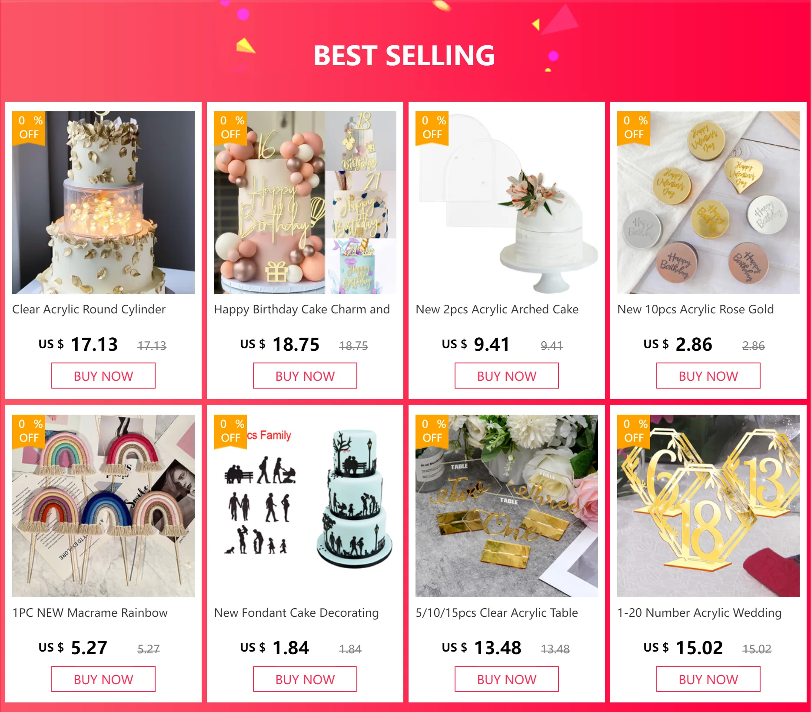Buy the 15.02 Number Acrylic Wedding item
The width and height of the screenshot is (811, 712).
[708, 679]
